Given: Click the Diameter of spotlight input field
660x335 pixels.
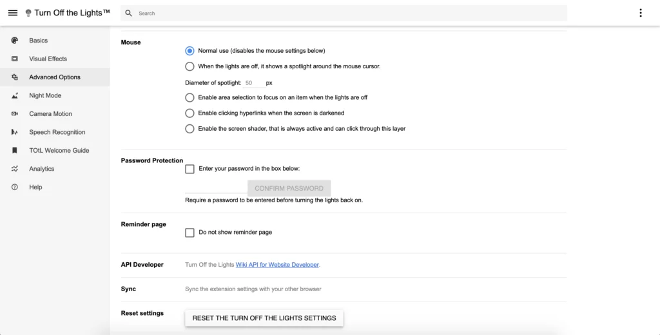Looking at the screenshot, I should (x=253, y=83).
